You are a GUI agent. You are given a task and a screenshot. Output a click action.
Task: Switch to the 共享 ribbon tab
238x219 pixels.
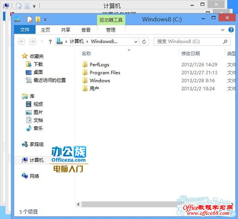[65, 30]
